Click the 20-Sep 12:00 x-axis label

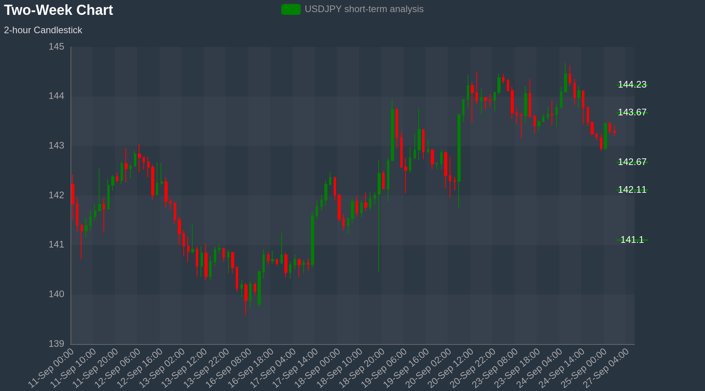(451, 368)
